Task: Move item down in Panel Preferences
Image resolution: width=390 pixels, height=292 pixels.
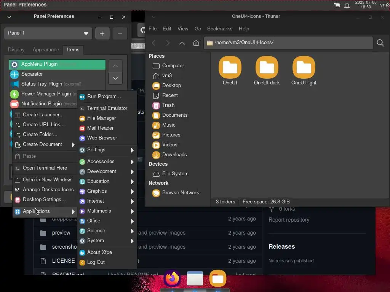Action: click(x=115, y=78)
